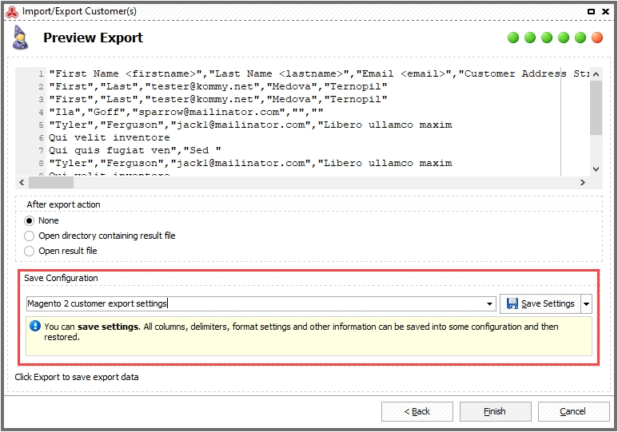Click the Preview Export heading
The image size is (618, 432).
point(93,38)
